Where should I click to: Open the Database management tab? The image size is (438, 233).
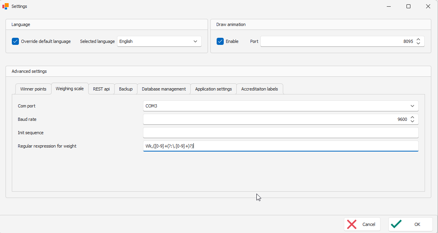pos(164,89)
